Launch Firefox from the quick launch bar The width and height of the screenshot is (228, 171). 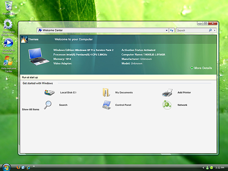18,167
